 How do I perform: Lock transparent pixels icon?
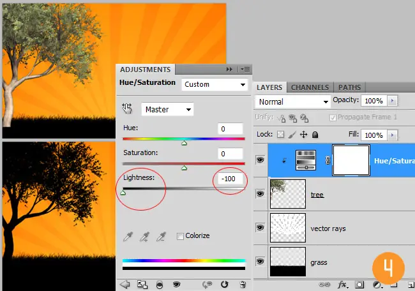[280, 135]
